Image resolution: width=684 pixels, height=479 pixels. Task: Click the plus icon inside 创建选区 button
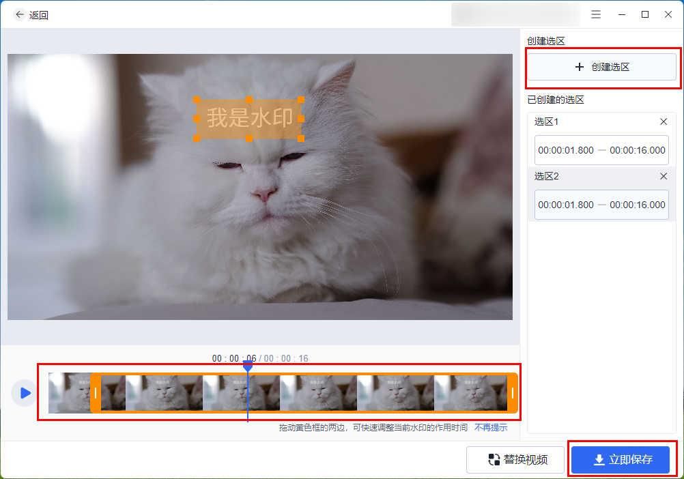tap(579, 66)
